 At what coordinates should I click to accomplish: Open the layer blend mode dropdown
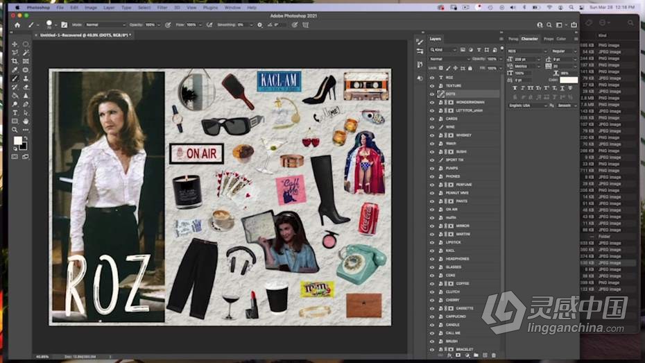[x=449, y=59]
